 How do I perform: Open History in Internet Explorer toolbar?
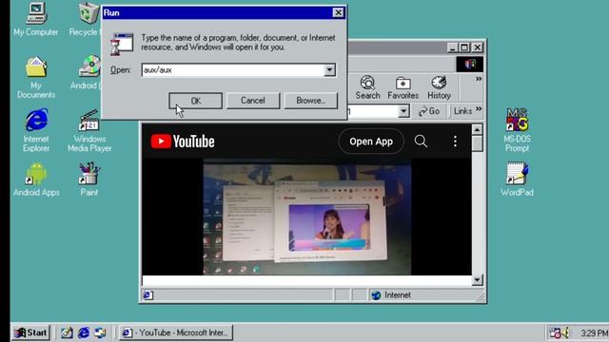point(439,88)
